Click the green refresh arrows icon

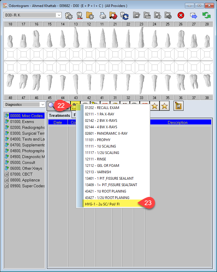pyautogui.click(x=207, y=15)
